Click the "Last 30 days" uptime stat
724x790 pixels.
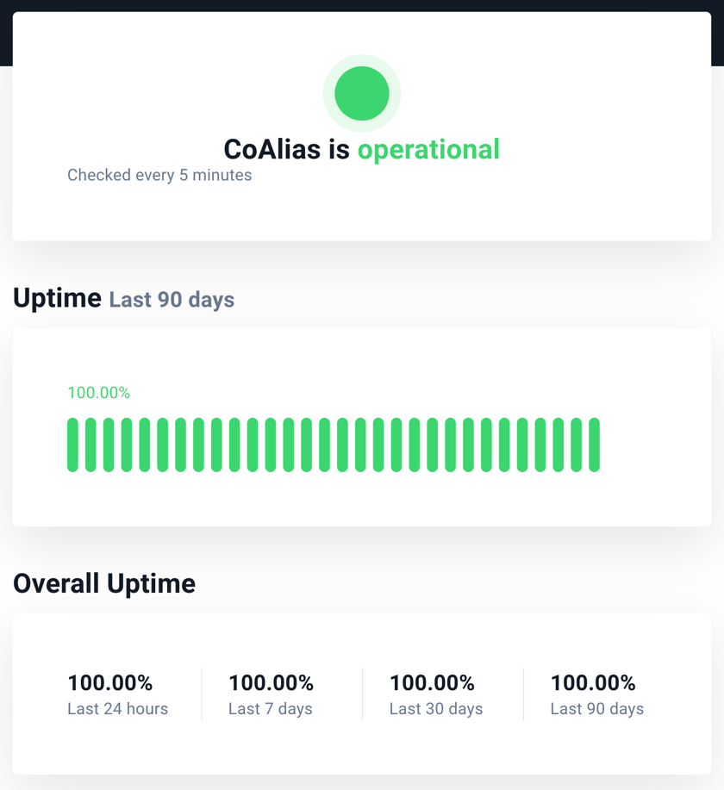(x=436, y=694)
